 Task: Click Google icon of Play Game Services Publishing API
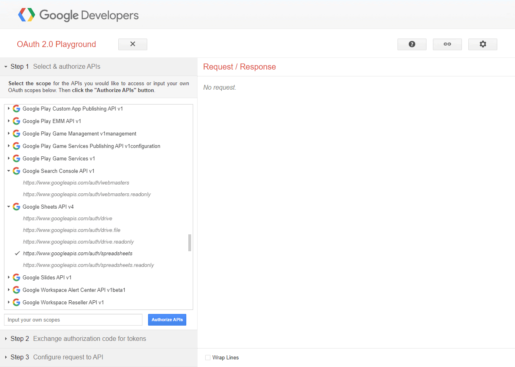coord(16,146)
